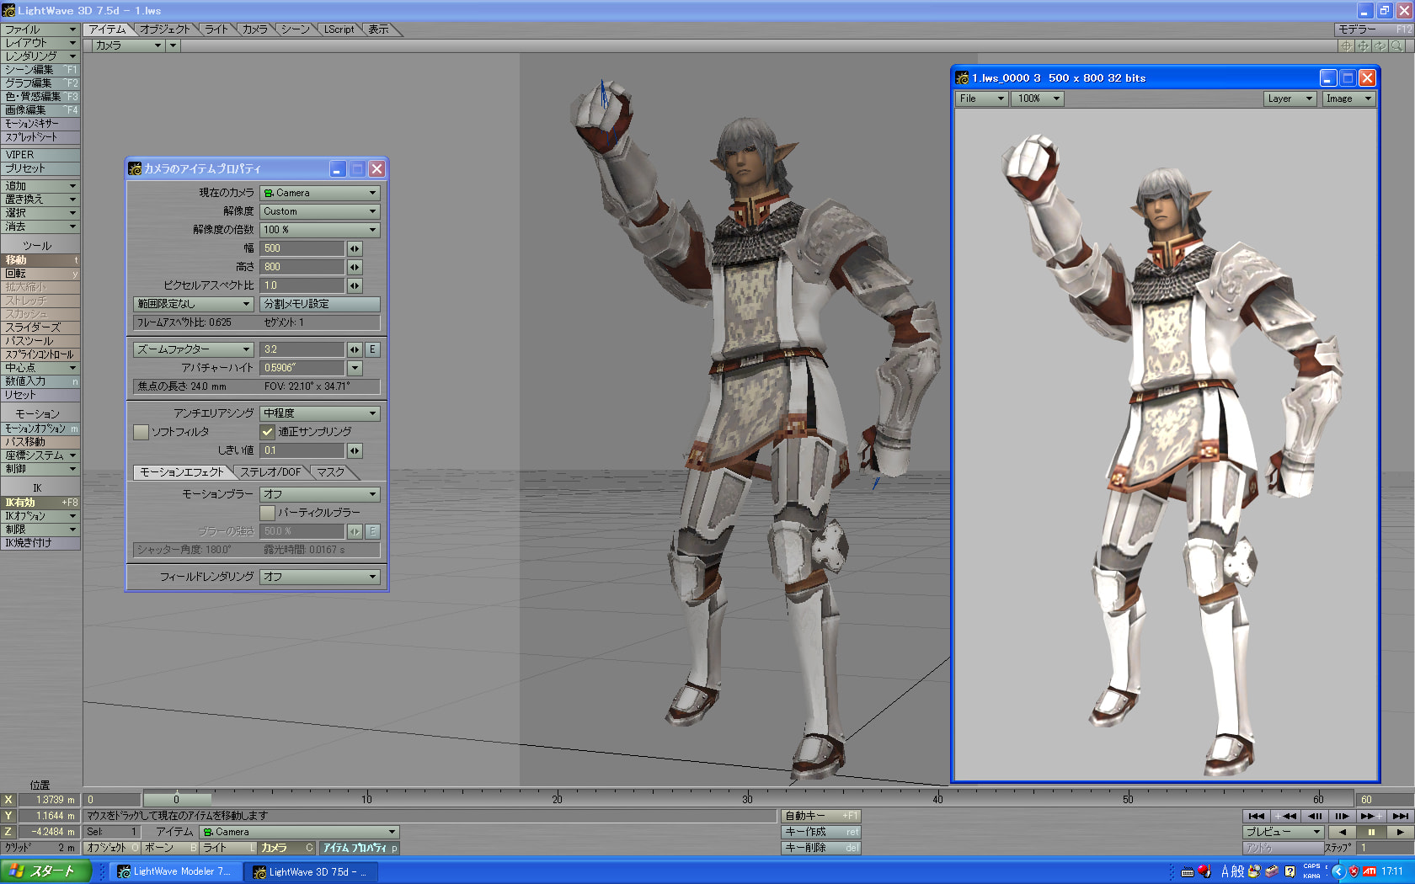
Task: Click the 幅 width input field
Action: coord(302,248)
